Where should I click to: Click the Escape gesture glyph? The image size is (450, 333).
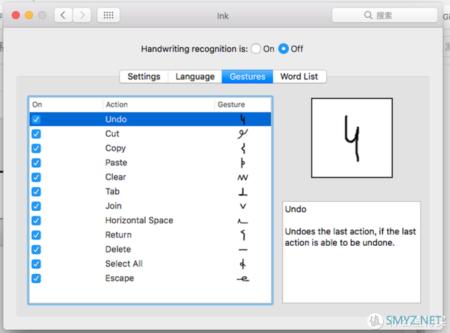click(243, 279)
